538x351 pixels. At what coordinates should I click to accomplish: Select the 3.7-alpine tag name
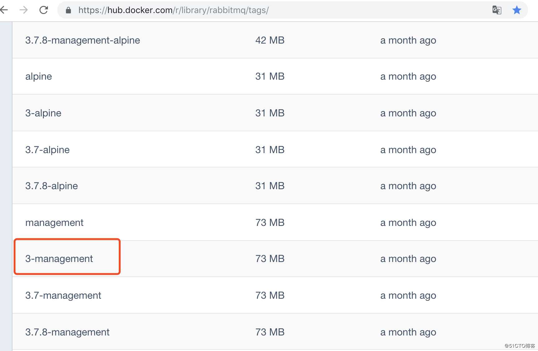tap(47, 150)
